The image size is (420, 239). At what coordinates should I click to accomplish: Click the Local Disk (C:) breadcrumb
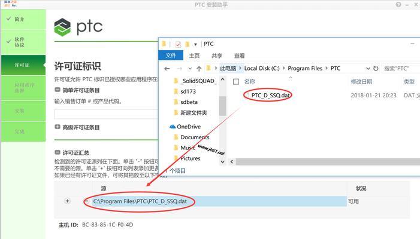[x=262, y=68]
